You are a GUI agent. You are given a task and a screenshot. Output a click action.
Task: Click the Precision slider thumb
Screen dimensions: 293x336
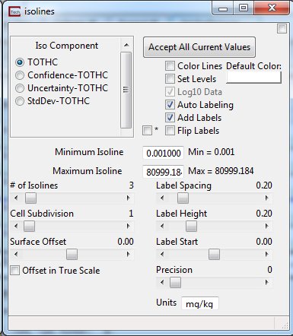click(175, 283)
